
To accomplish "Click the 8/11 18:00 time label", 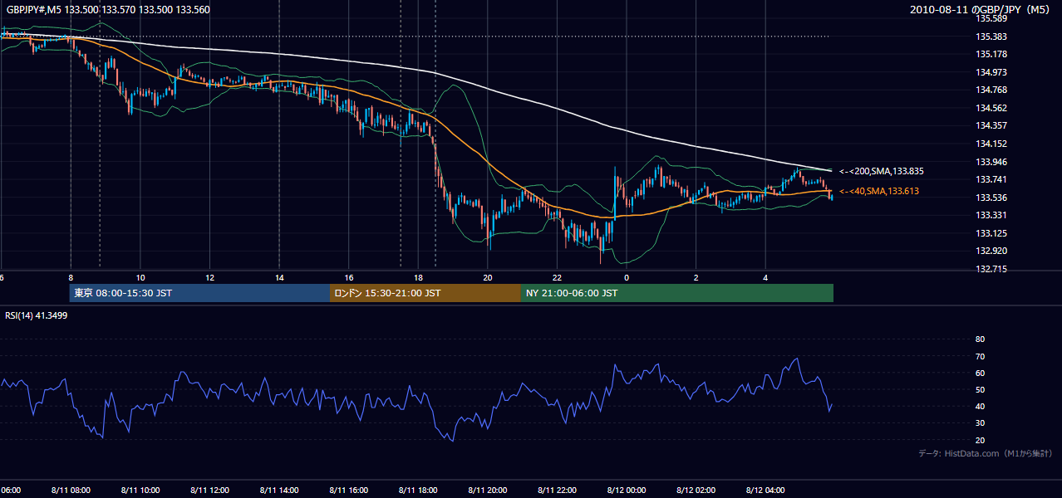I will pyautogui.click(x=418, y=490).
